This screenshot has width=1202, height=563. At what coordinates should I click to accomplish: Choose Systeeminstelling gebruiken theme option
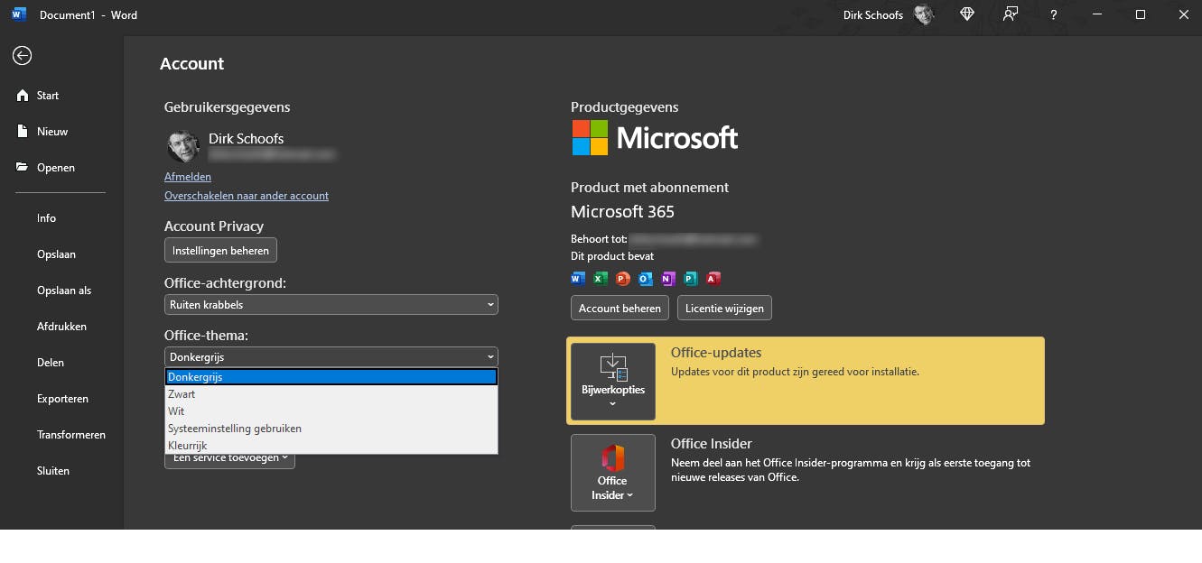click(x=331, y=429)
